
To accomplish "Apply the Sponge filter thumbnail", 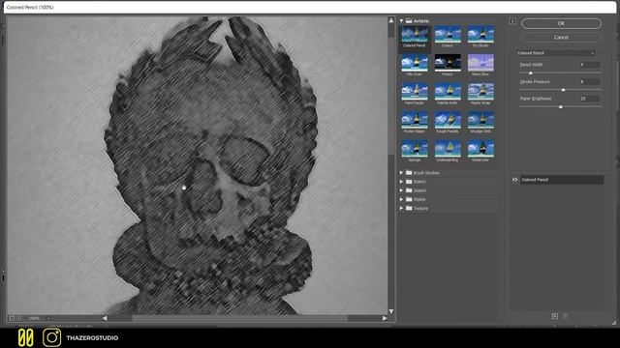I will [x=414, y=149].
